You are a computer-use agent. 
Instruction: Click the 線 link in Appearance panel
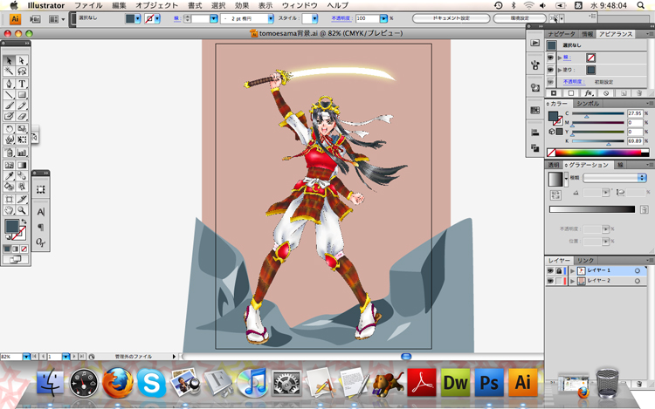click(x=567, y=58)
